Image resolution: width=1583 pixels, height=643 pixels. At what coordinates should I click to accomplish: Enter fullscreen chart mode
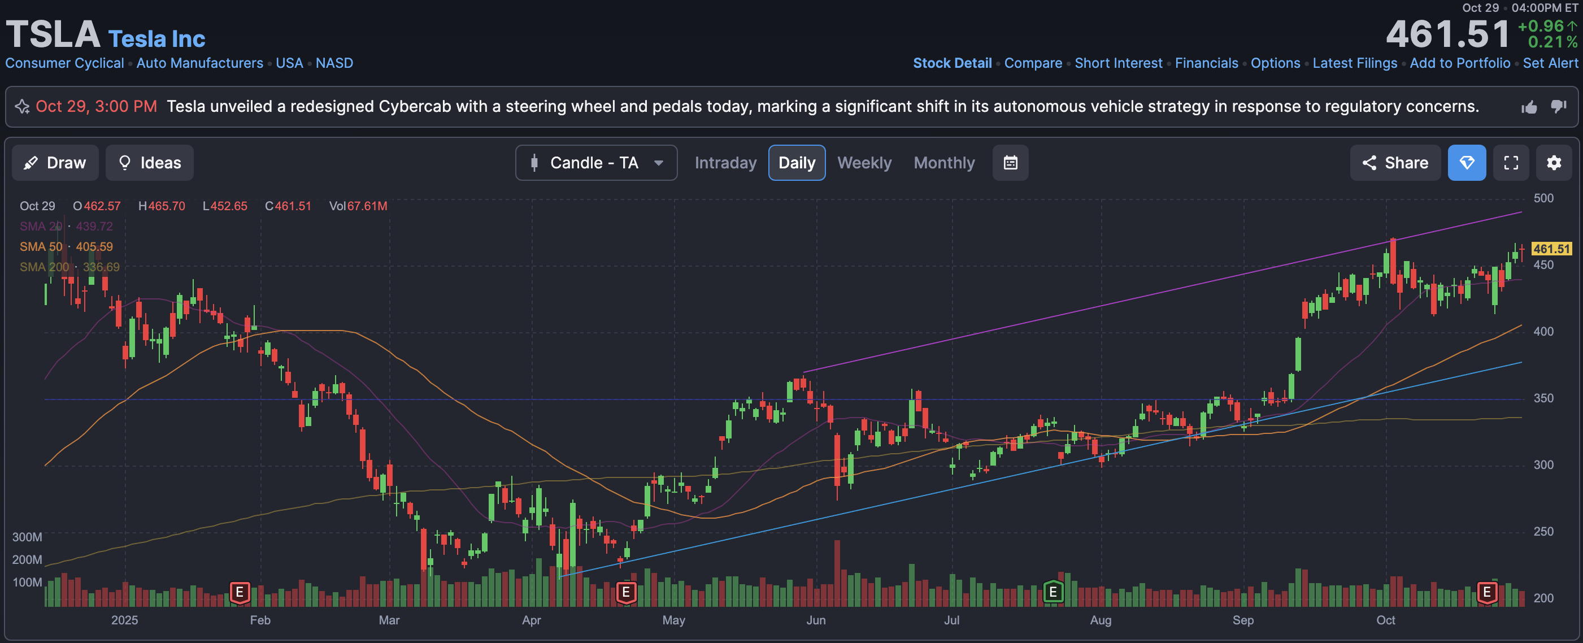[1511, 163]
